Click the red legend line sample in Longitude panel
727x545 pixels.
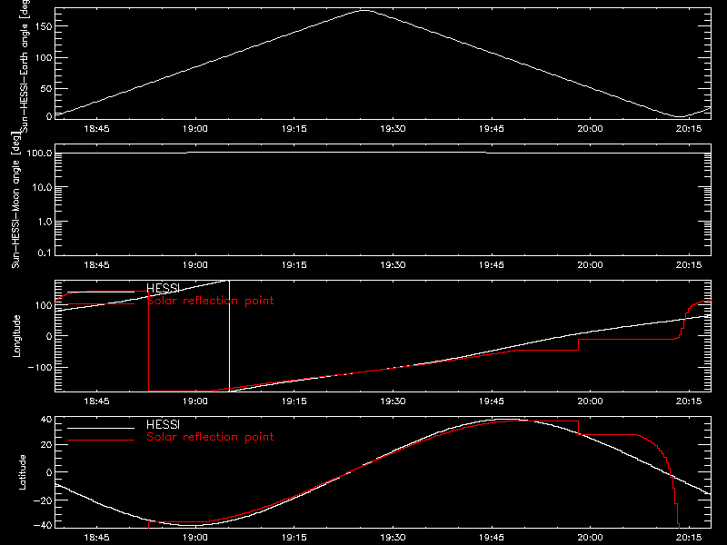pyautogui.click(x=101, y=304)
